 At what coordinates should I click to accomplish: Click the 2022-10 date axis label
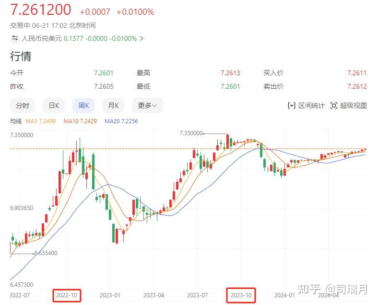[67, 295]
